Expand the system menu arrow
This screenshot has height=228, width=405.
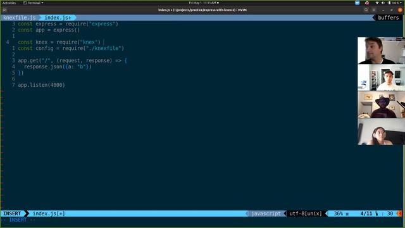coord(401,3)
